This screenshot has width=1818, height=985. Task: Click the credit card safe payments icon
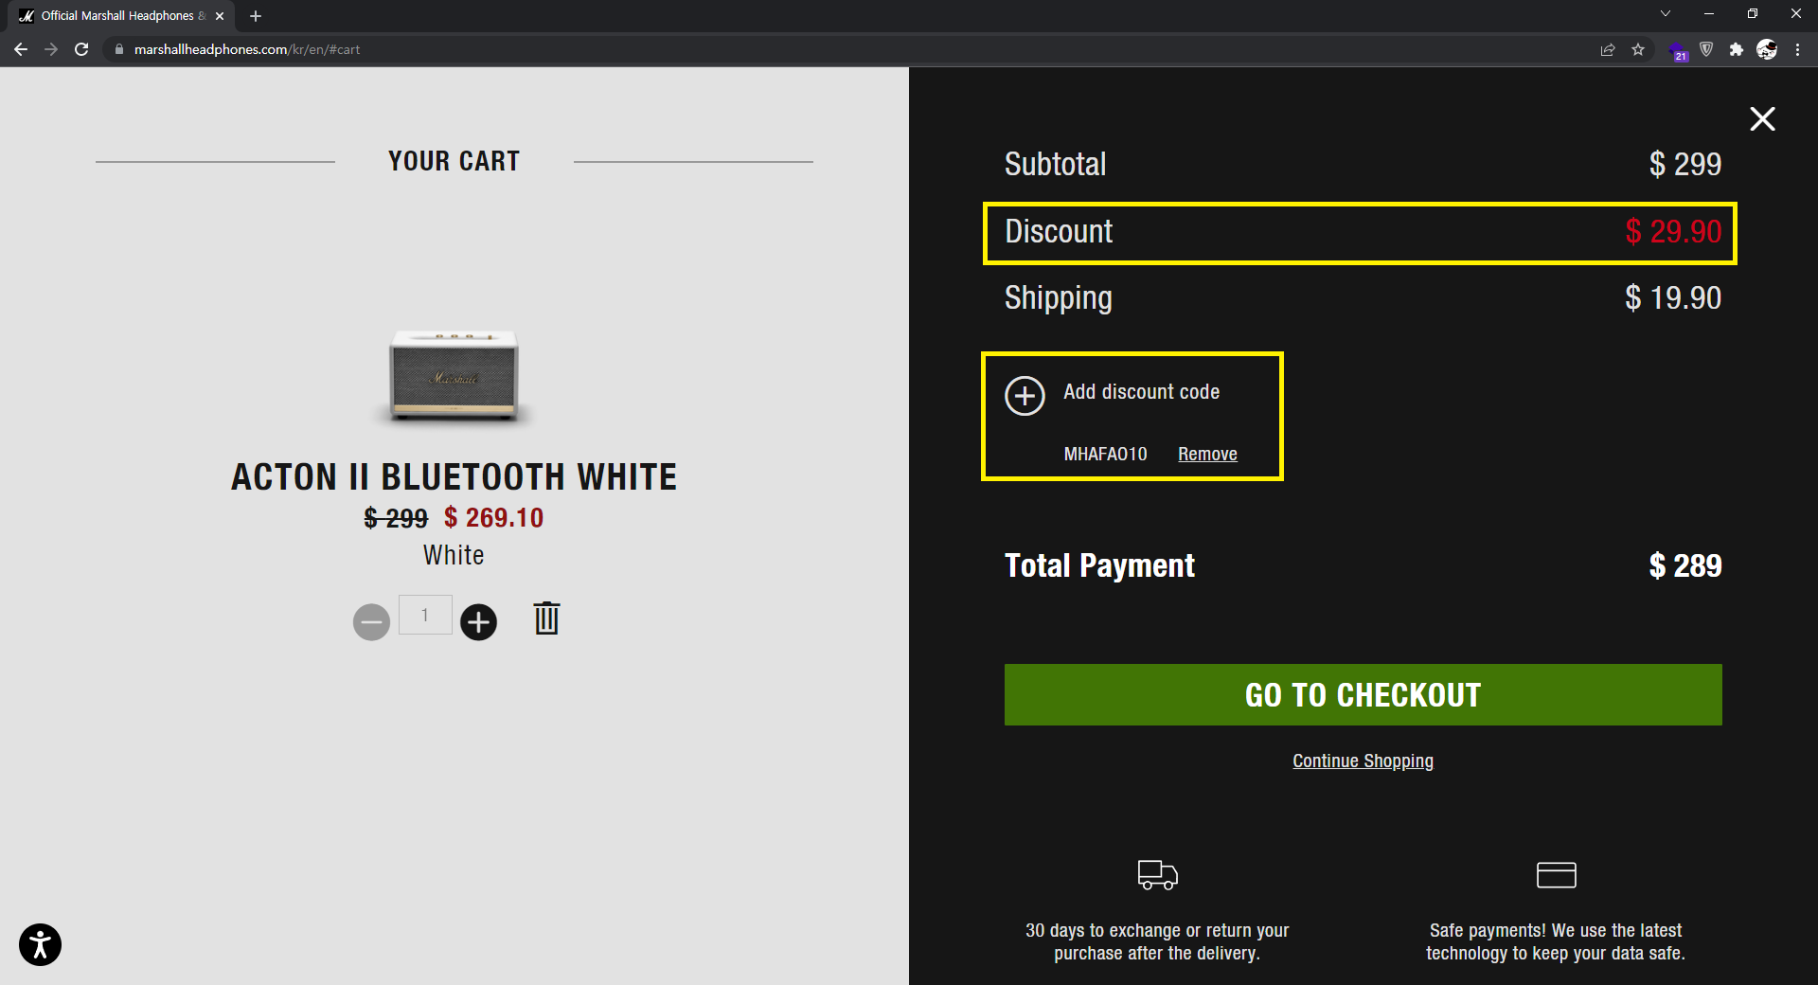1556,874
